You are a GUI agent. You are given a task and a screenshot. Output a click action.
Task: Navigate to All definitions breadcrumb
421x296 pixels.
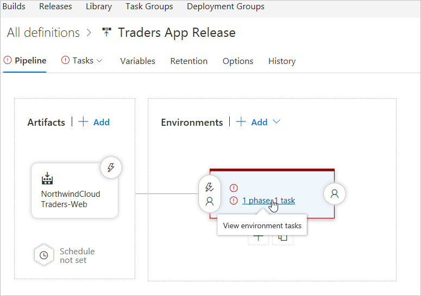tap(43, 33)
